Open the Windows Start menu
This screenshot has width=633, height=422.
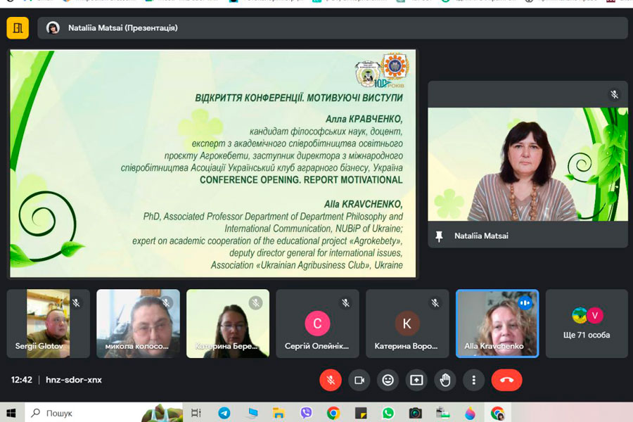pos(11,413)
